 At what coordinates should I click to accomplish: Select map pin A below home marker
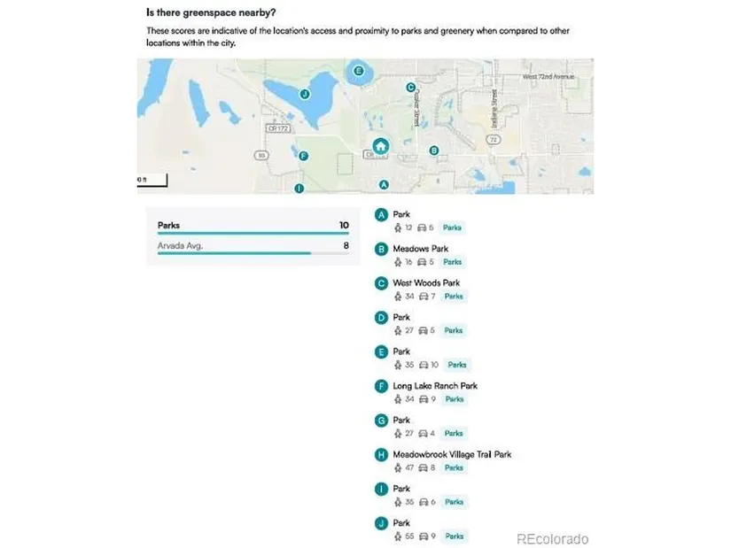click(x=384, y=184)
